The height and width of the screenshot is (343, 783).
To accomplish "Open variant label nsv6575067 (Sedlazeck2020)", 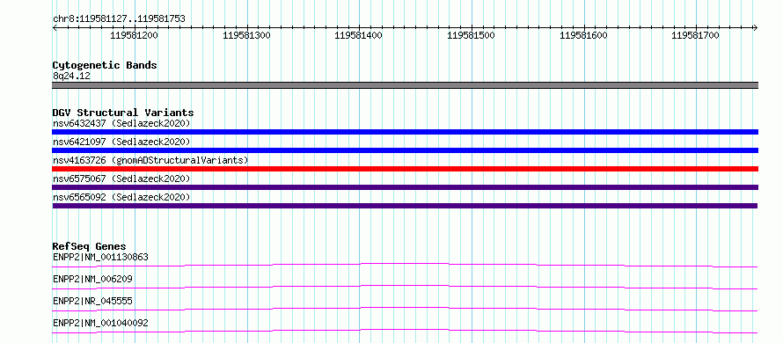I will click(121, 179).
